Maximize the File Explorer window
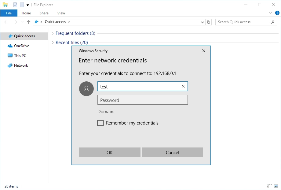 click(x=260, y=5)
